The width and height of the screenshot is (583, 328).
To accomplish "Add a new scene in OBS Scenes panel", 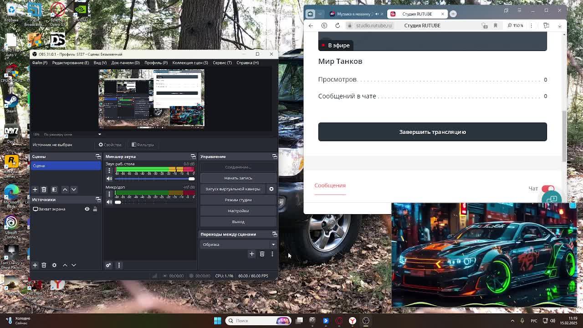I will pyautogui.click(x=35, y=190).
